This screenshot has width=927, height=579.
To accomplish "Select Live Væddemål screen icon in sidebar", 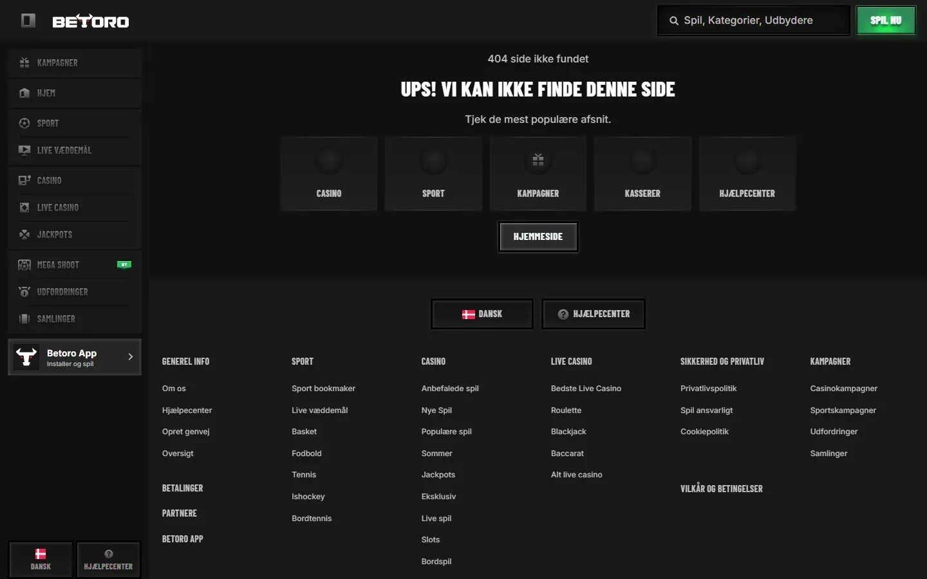I will tap(24, 150).
